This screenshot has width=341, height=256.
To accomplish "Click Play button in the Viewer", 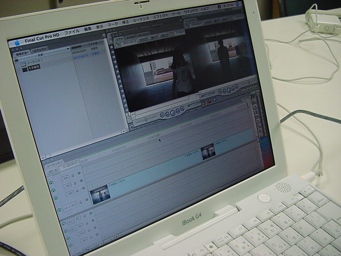I will pyautogui.click(x=173, y=113).
